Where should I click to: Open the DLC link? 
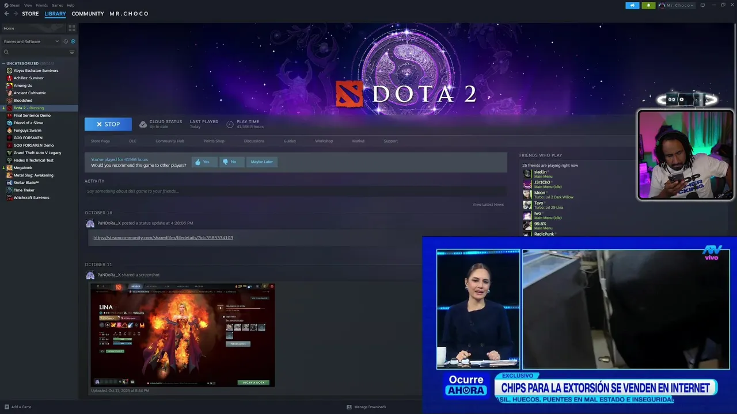[132, 141]
